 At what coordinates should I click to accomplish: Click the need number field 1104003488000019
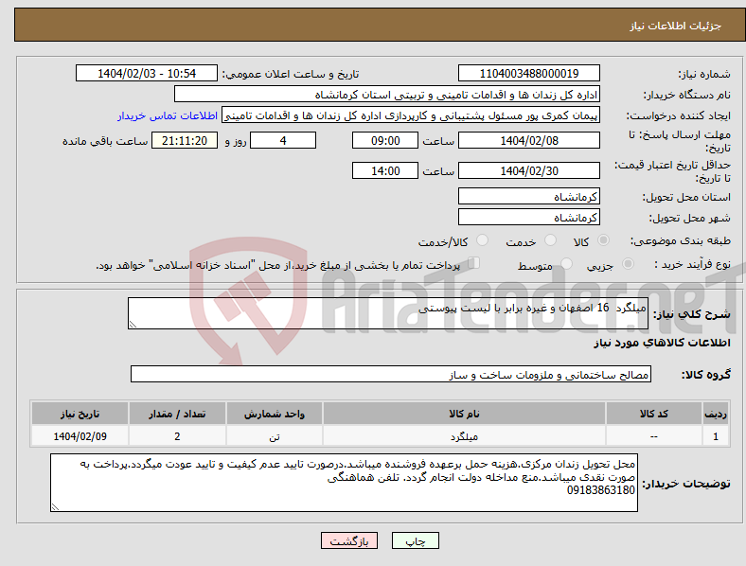pos(528,73)
